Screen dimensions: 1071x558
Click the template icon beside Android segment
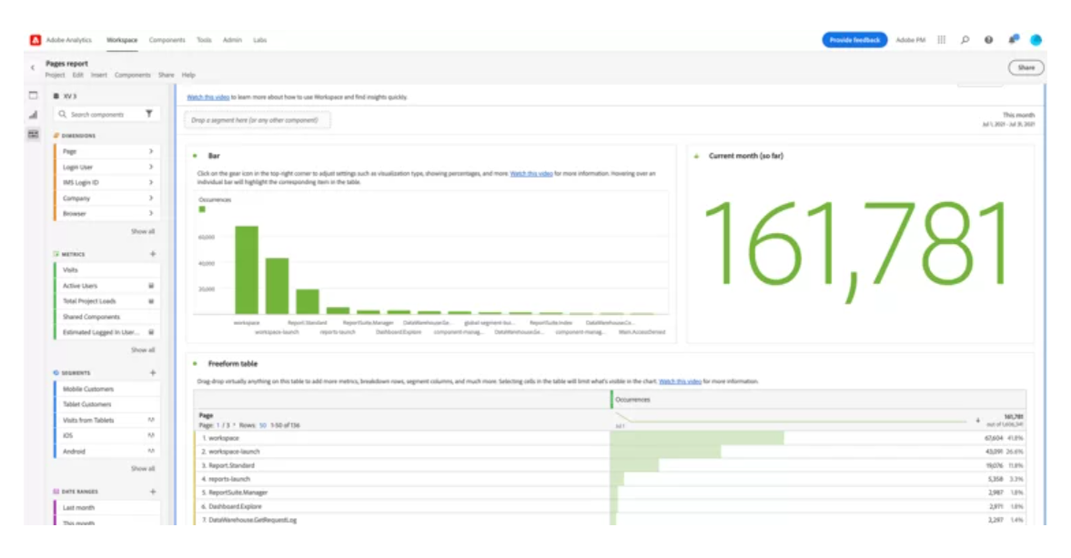click(x=151, y=451)
